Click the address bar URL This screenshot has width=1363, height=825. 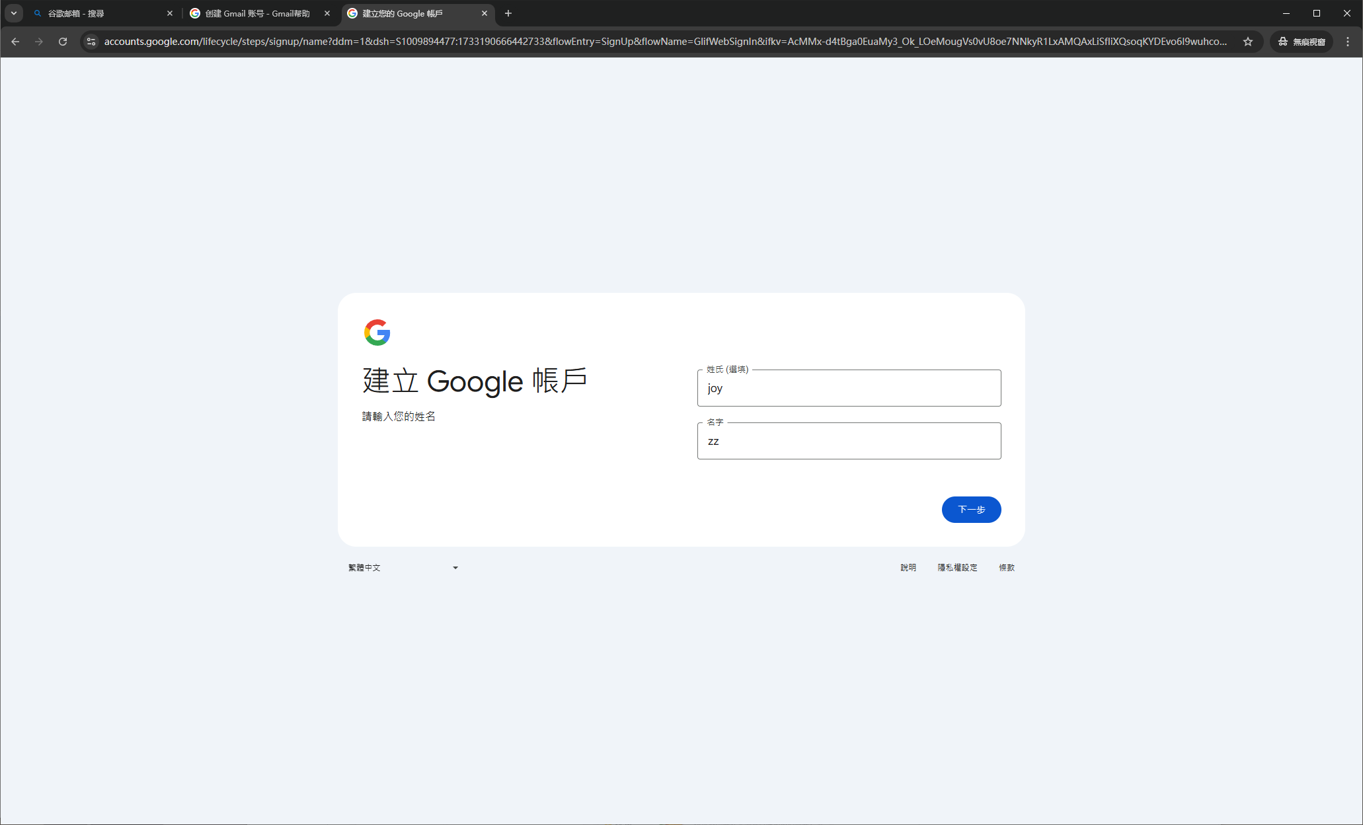[665, 42]
